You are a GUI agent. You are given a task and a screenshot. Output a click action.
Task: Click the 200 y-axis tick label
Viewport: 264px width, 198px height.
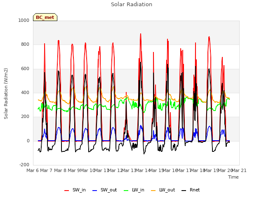pyautogui.click(x=25, y=116)
